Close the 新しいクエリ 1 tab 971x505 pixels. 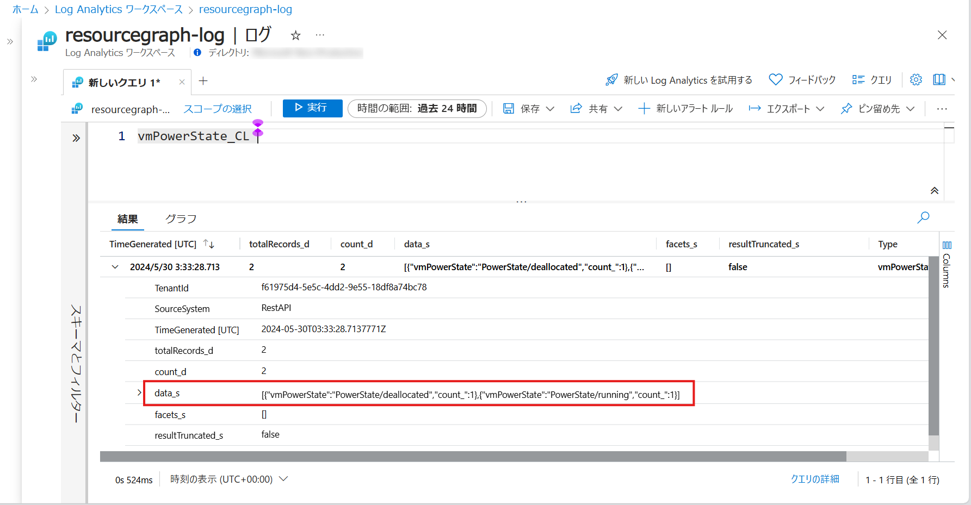[x=182, y=82]
